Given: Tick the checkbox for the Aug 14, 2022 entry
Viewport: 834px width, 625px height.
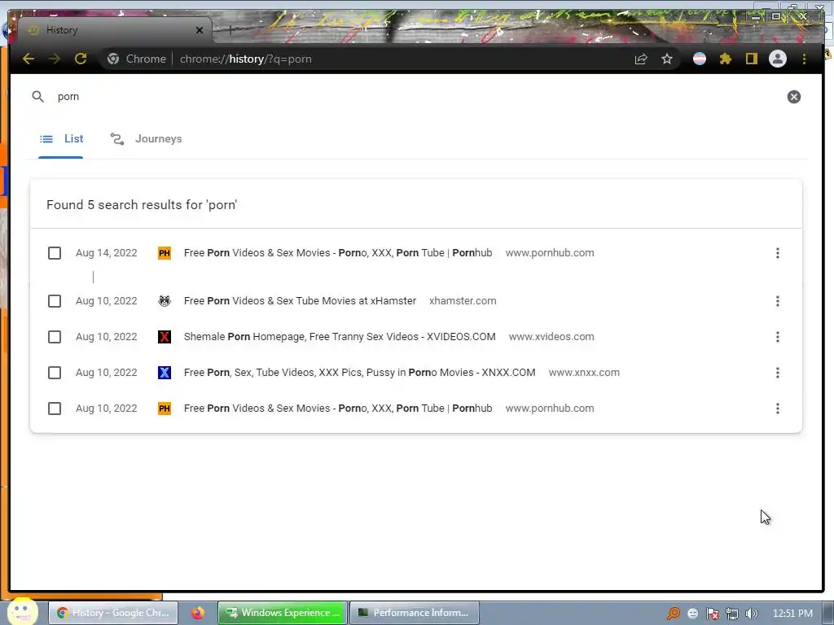Looking at the screenshot, I should pos(55,253).
